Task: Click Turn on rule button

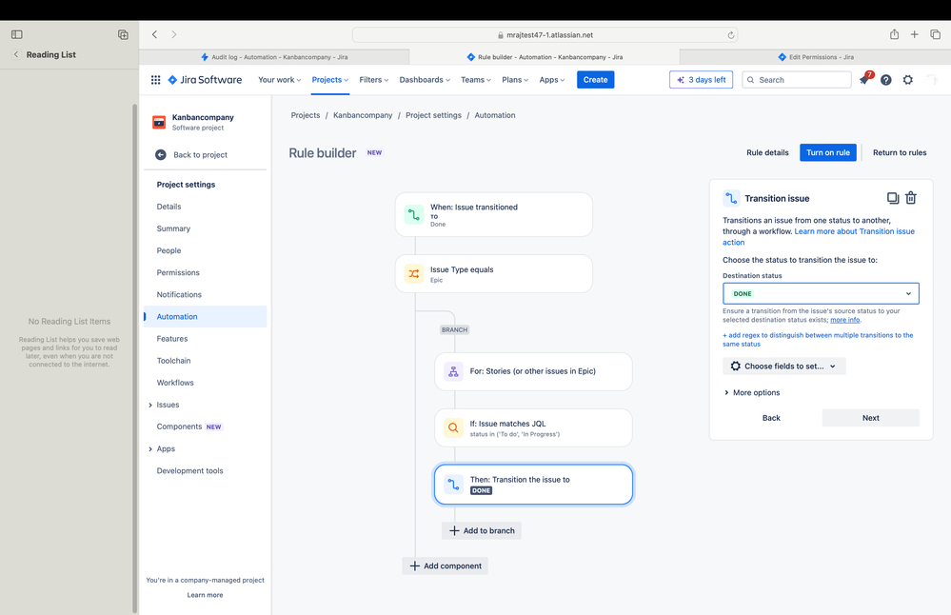Action: coord(828,152)
